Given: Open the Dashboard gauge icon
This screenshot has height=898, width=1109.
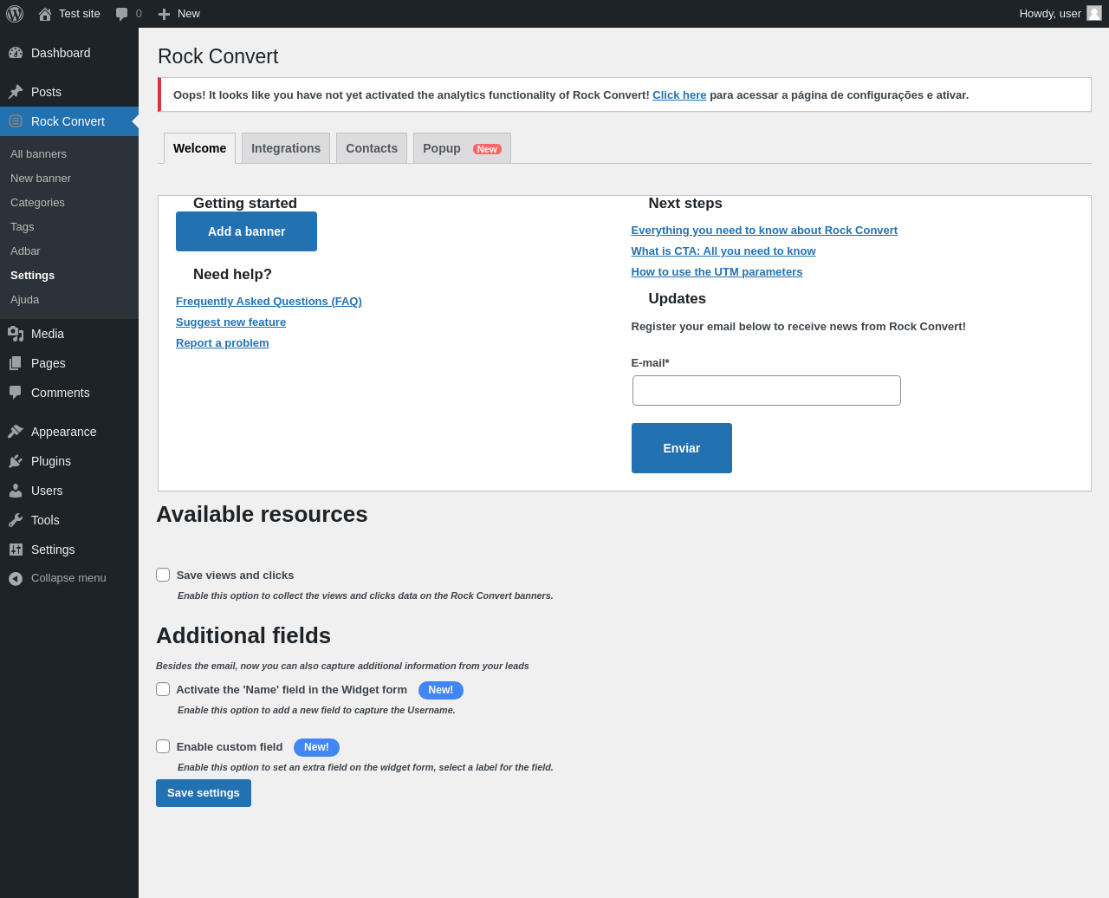Looking at the screenshot, I should (16, 53).
